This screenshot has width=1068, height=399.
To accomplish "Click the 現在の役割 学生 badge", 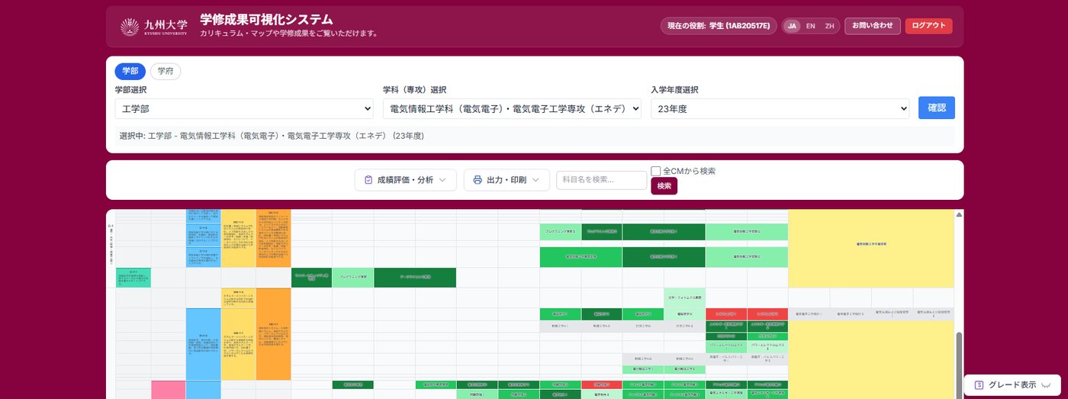I will (719, 26).
